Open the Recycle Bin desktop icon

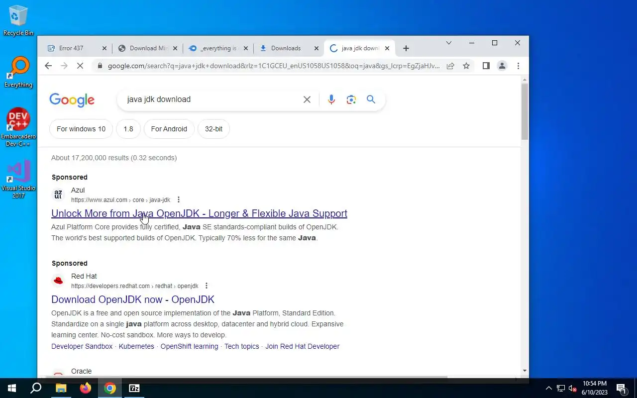[x=18, y=20]
